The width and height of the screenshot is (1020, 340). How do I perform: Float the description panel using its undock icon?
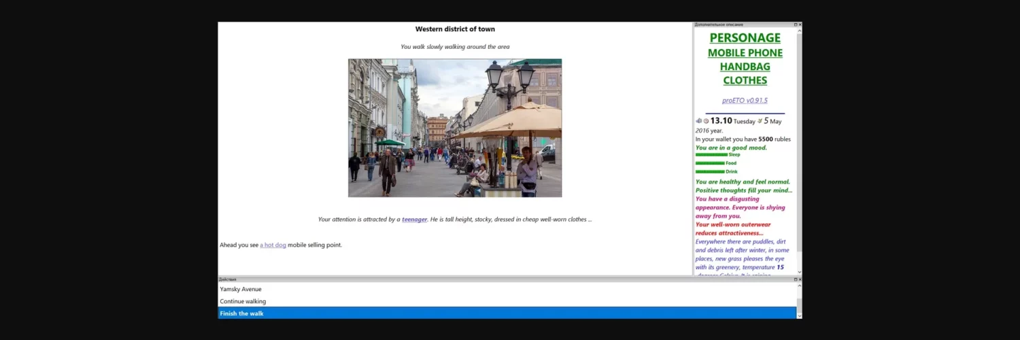click(795, 24)
